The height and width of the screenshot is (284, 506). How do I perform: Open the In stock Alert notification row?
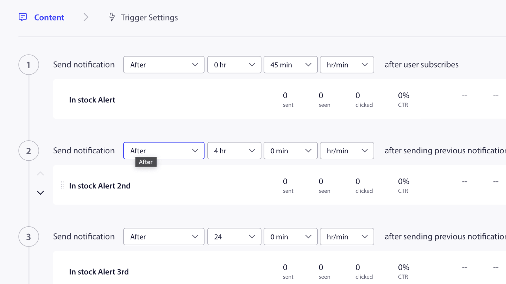click(x=92, y=99)
